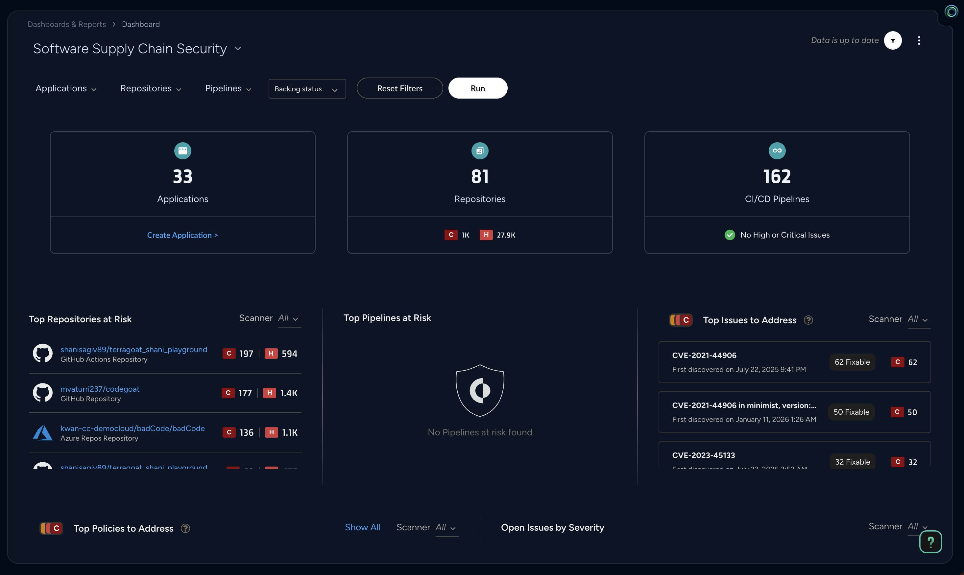
Task: Click the Applications icon on the 33 Applications card
Action: pos(182,151)
